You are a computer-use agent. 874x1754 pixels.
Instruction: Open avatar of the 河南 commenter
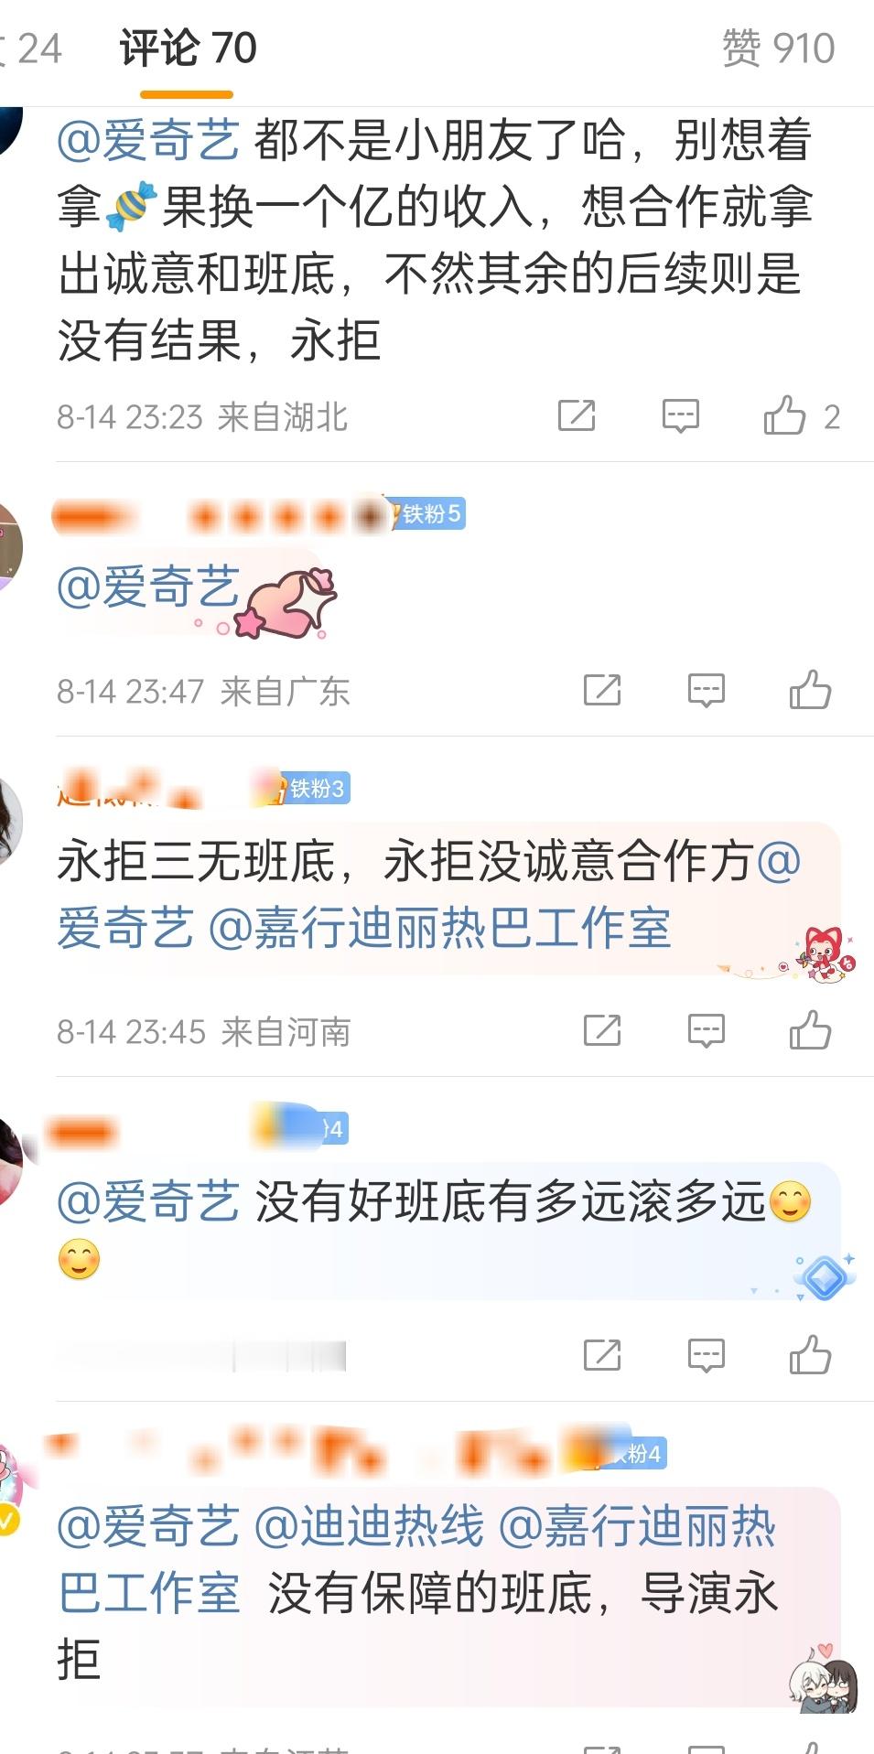[x=9, y=821]
